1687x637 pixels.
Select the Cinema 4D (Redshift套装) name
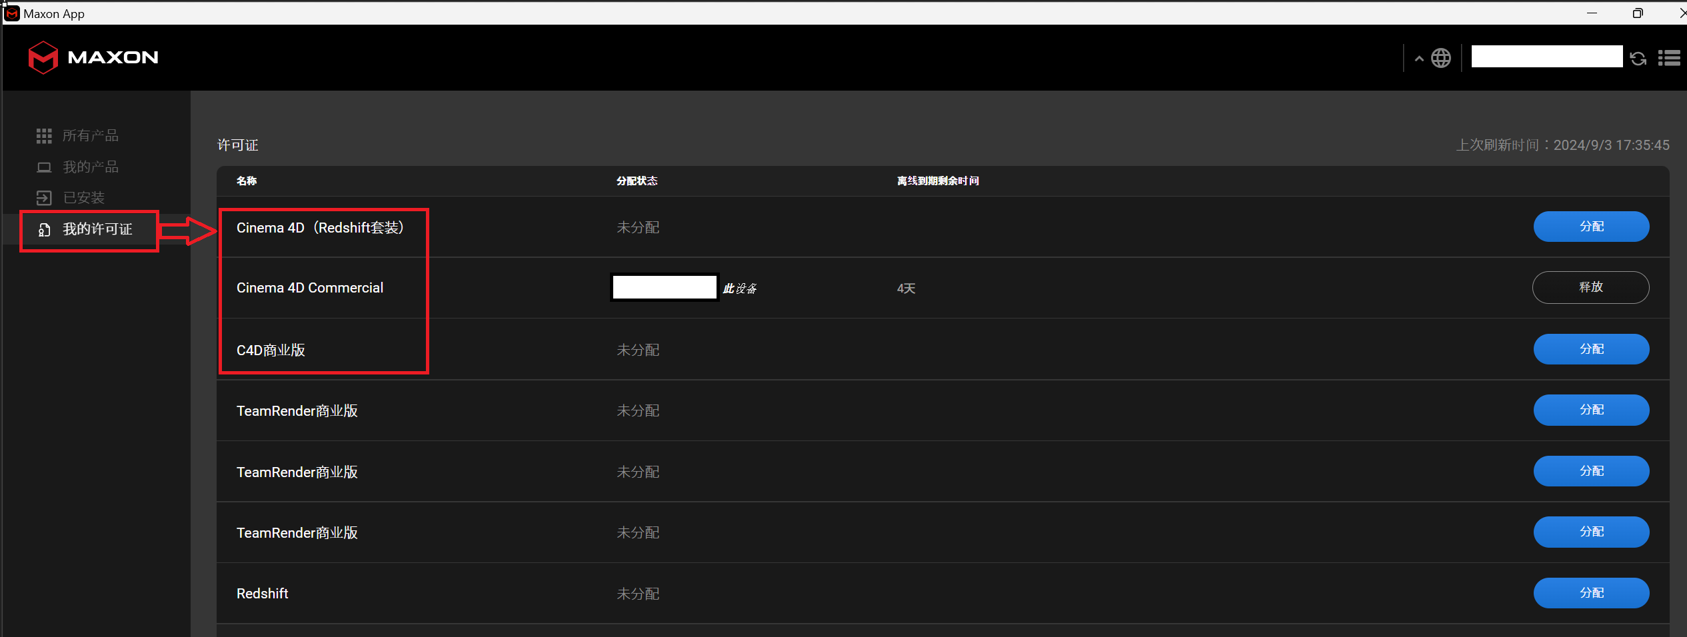(x=321, y=228)
